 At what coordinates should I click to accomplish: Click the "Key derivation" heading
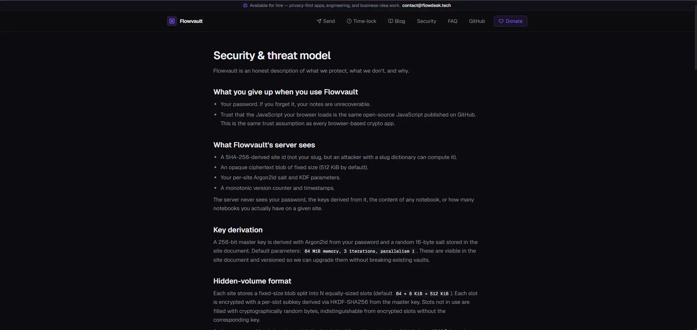(x=238, y=230)
